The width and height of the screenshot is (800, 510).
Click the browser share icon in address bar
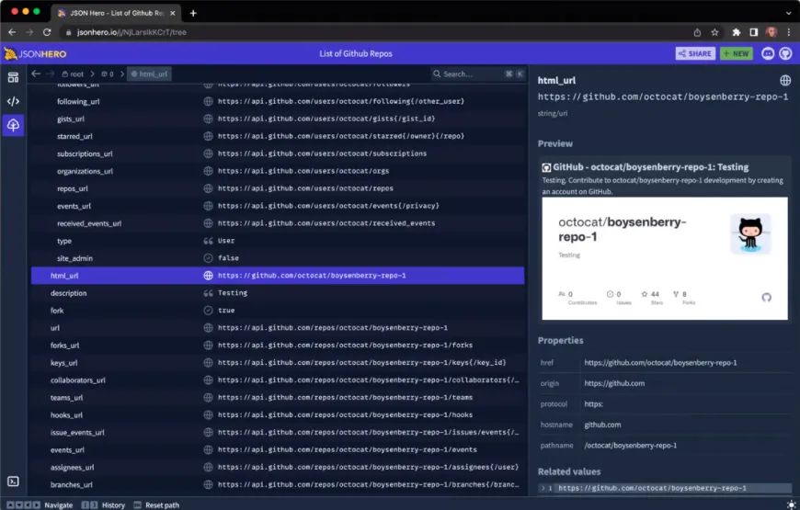click(697, 32)
